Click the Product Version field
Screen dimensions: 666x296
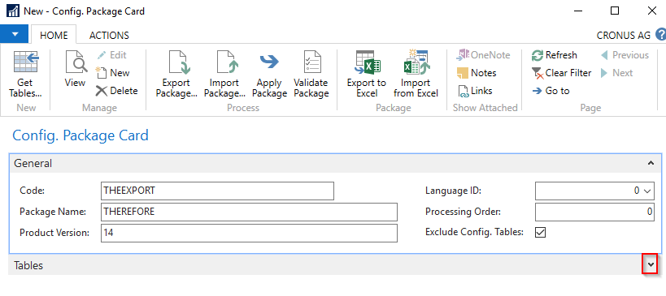pyautogui.click(x=249, y=233)
